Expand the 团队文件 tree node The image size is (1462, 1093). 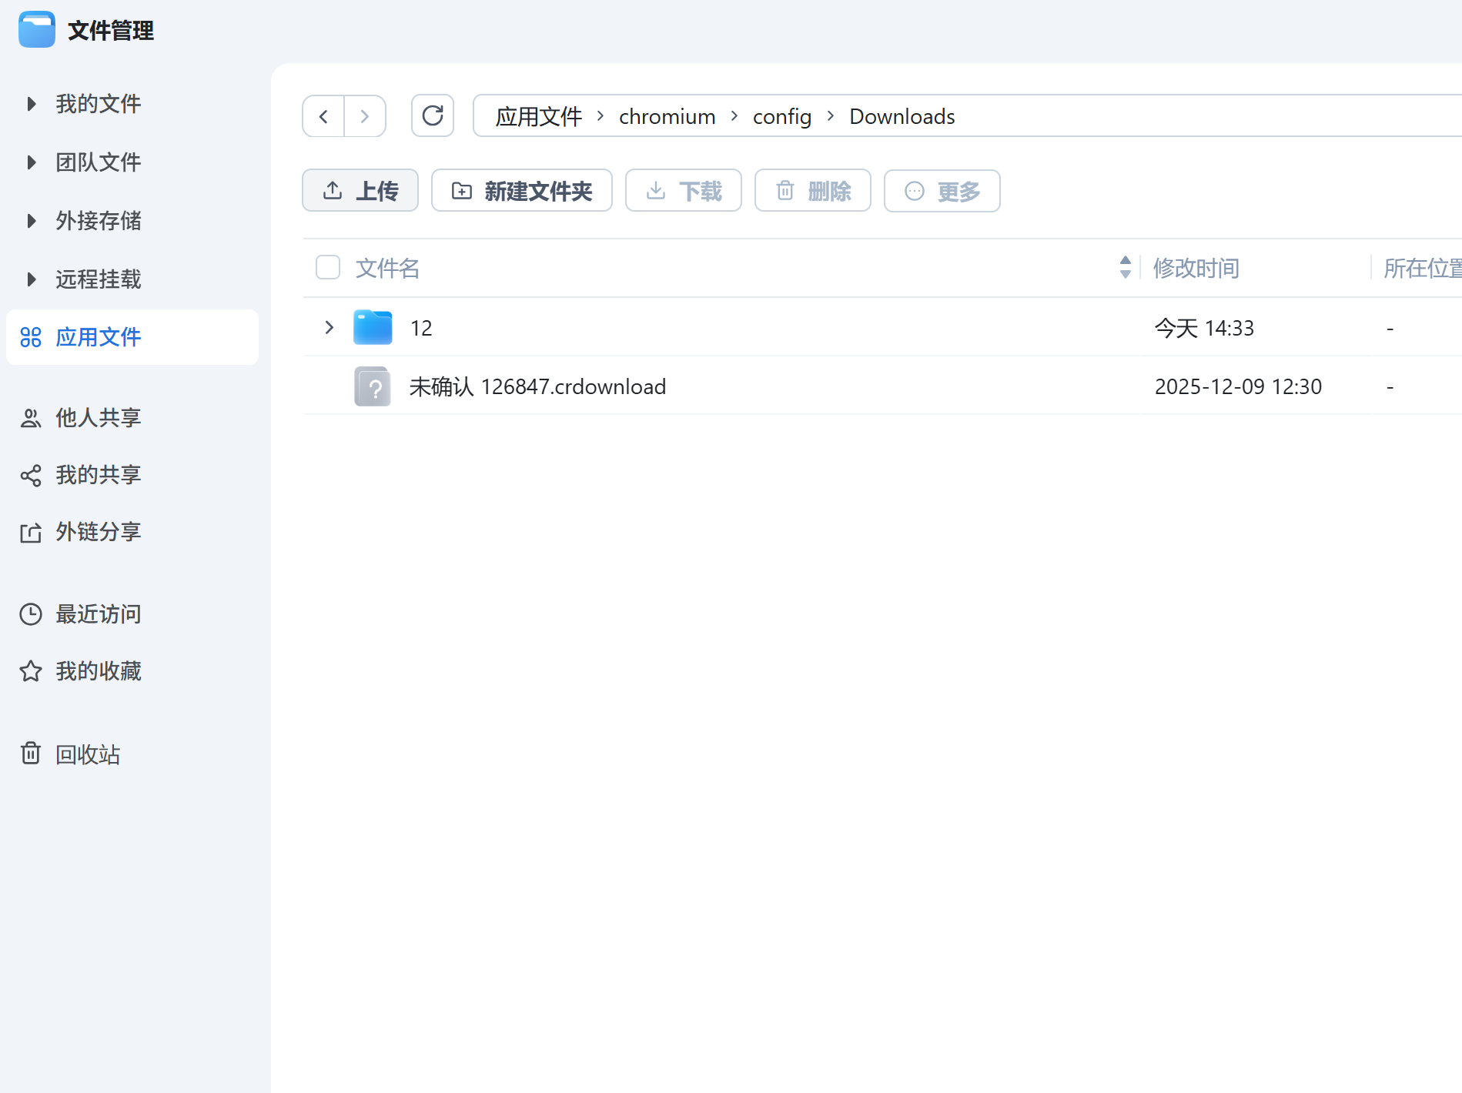pyautogui.click(x=32, y=162)
